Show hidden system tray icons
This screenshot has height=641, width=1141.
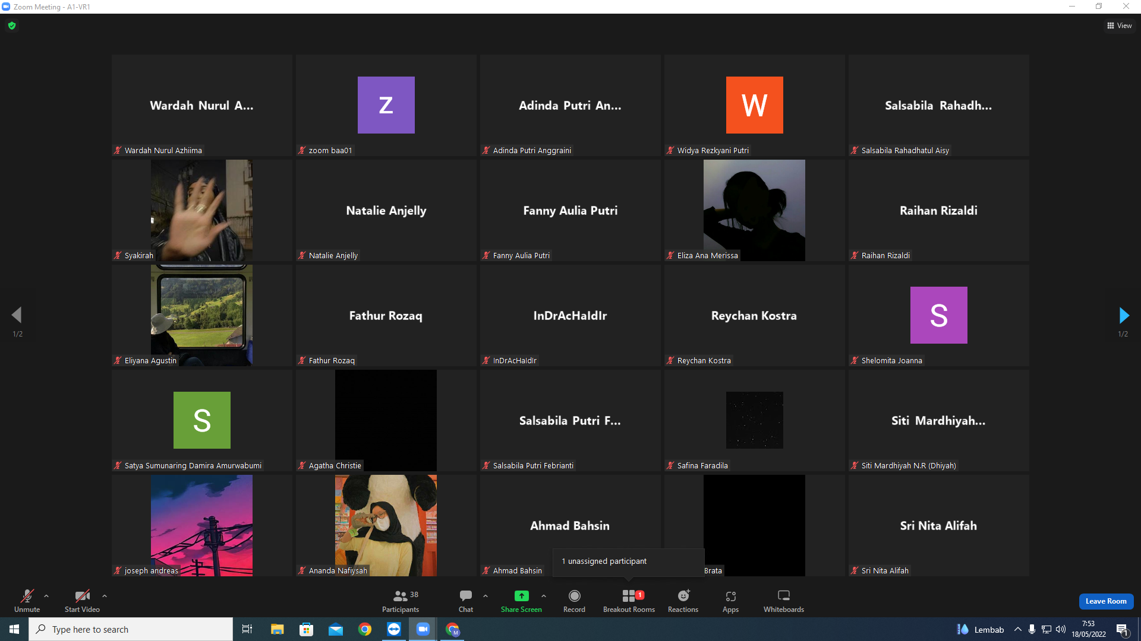[x=1017, y=629]
